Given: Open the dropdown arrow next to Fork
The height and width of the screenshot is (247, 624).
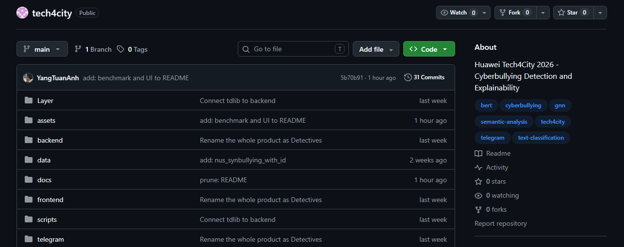Looking at the screenshot, I should click(x=543, y=13).
